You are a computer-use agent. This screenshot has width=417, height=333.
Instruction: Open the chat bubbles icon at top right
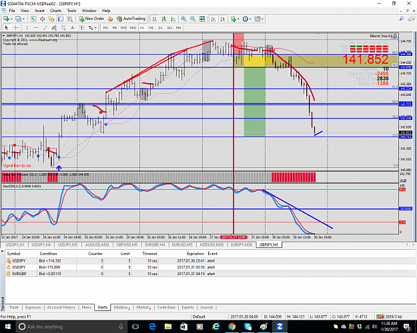[412, 19]
